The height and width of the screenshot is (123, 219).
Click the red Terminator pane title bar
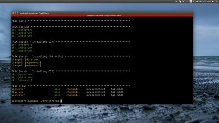coord(102,16)
